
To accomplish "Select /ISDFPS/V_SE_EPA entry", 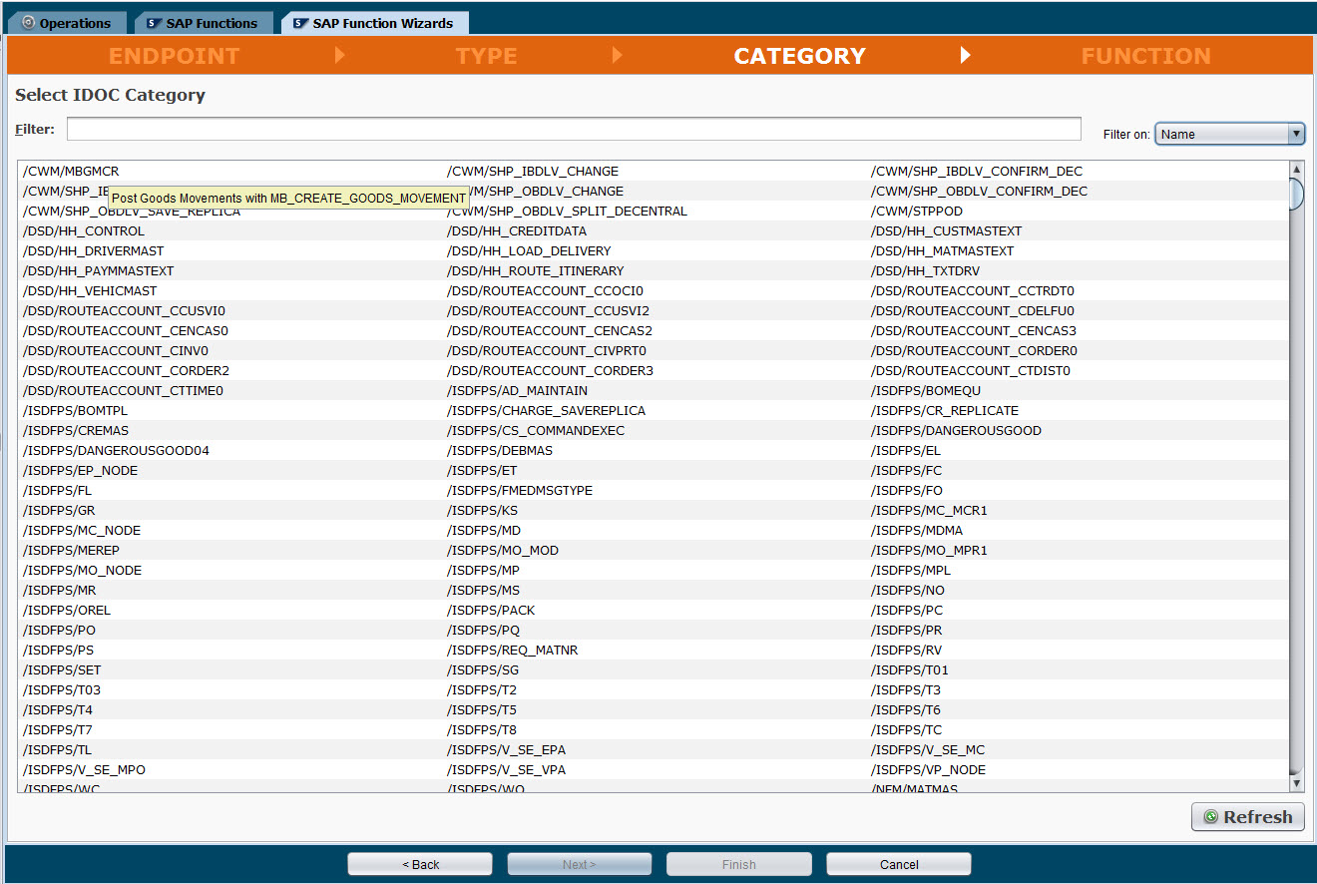I will coord(507,750).
